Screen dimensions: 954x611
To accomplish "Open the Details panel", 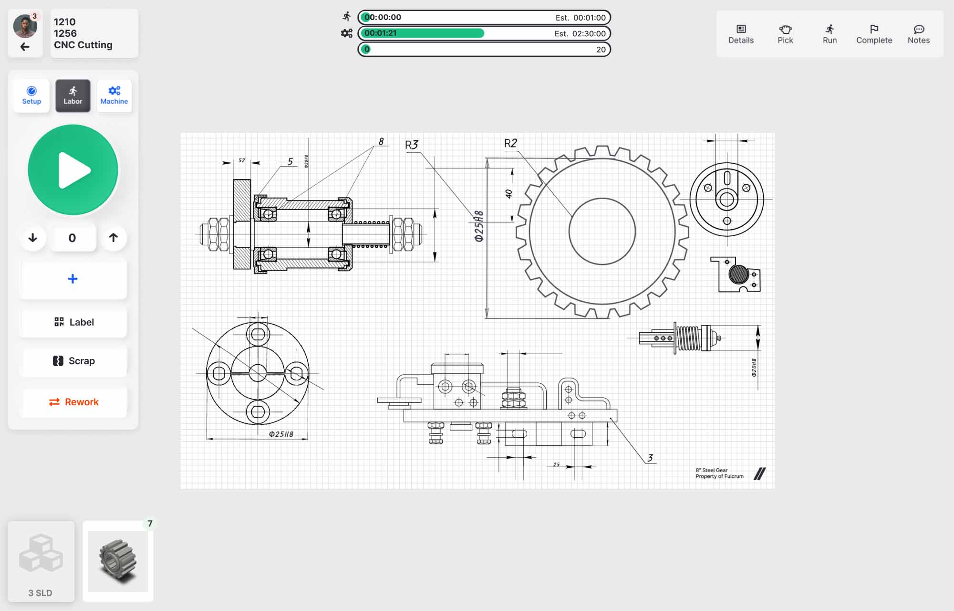I will pyautogui.click(x=740, y=33).
